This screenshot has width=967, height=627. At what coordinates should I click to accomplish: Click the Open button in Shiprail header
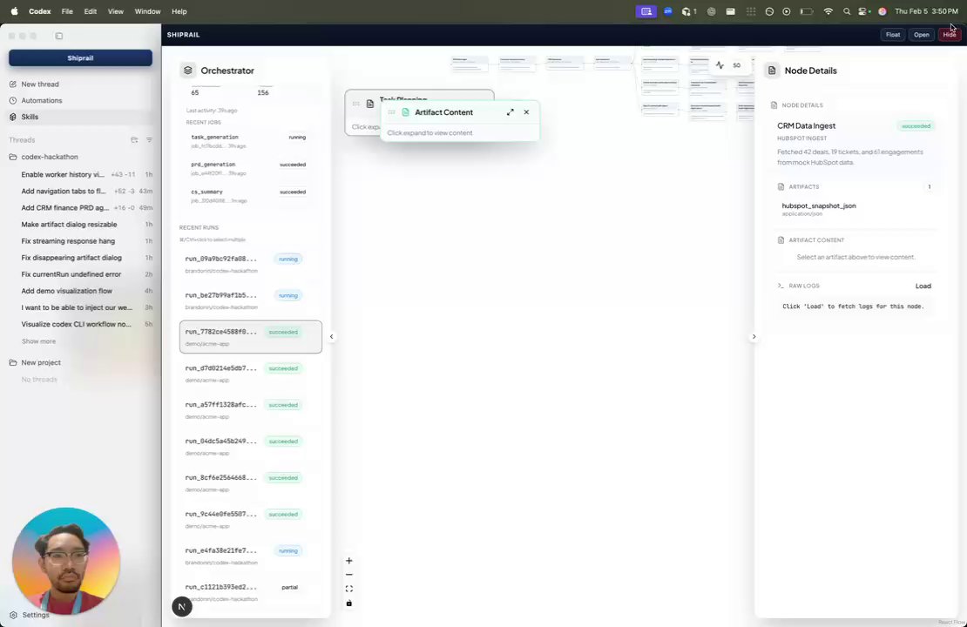click(922, 35)
